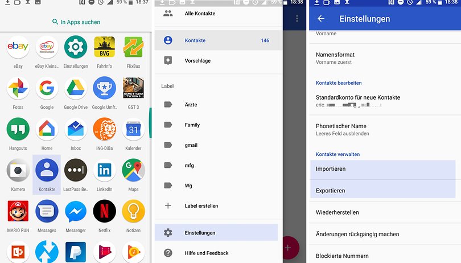Go back from Einstellungen screen
461x263 pixels.
[321, 19]
